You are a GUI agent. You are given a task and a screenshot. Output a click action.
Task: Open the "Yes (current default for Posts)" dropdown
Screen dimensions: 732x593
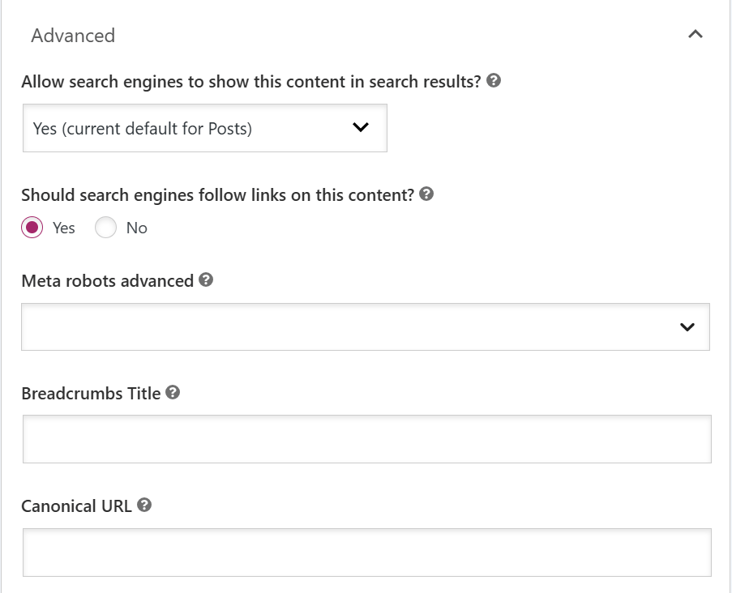[x=203, y=127]
